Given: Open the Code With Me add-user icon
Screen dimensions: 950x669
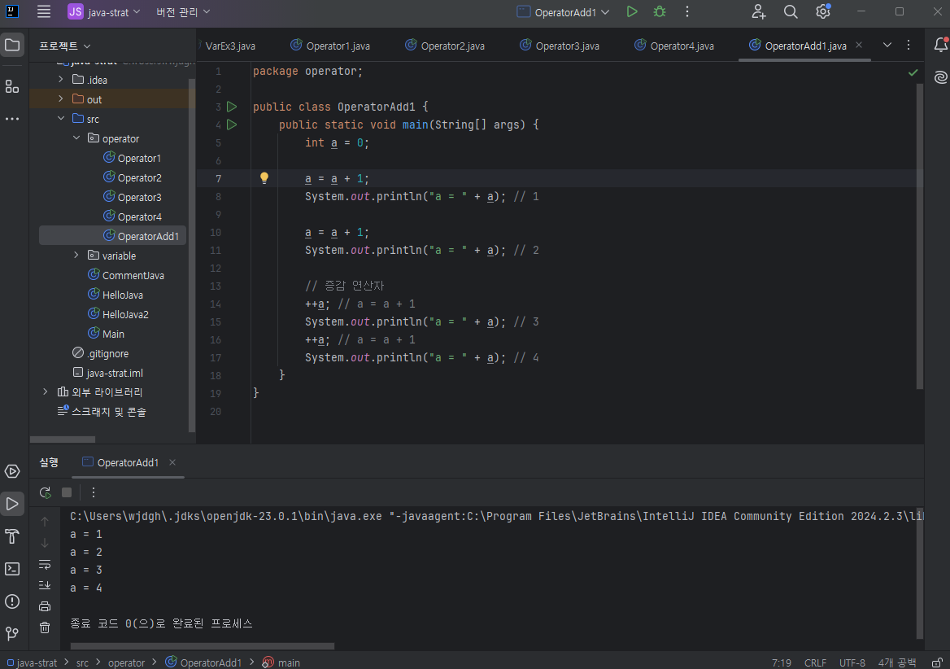Looking at the screenshot, I should 759,11.
